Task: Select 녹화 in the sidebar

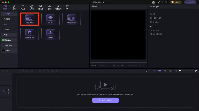Action: point(5,24)
